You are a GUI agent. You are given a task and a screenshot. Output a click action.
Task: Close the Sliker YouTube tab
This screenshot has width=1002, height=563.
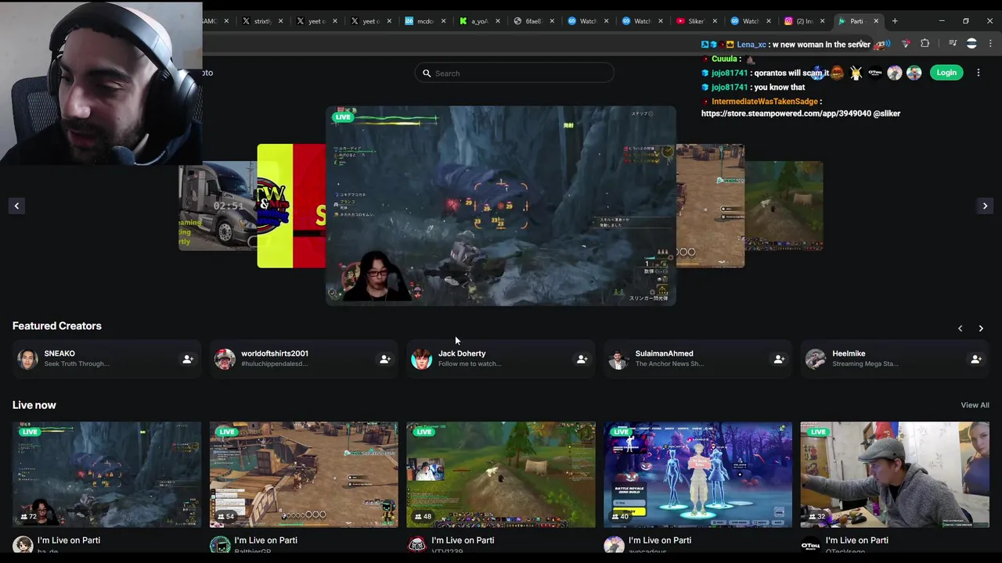pyautogui.click(x=714, y=21)
